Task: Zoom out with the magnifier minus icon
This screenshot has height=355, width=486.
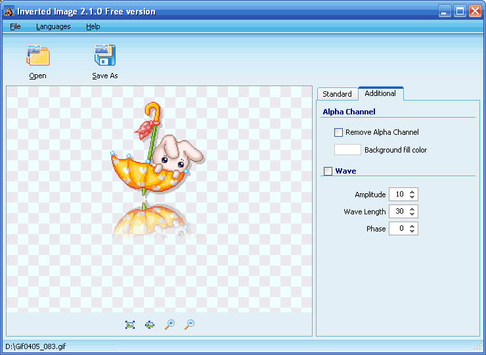Action: click(x=189, y=325)
